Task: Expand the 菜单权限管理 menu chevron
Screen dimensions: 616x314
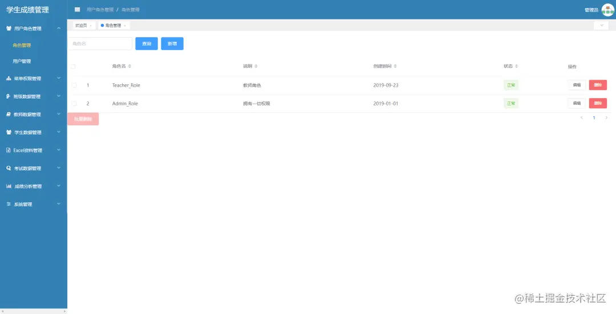Action: (59, 78)
